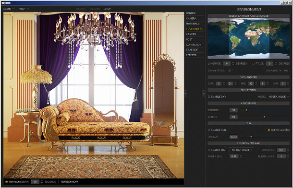Enable the Sky checkbox
293x188 pixels.
(x=209, y=97)
